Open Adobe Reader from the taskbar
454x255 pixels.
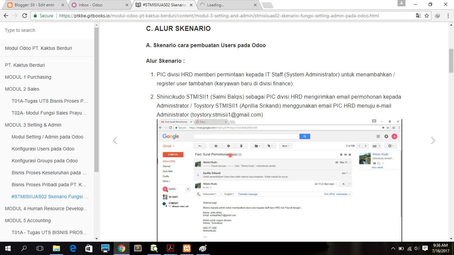coord(170,248)
